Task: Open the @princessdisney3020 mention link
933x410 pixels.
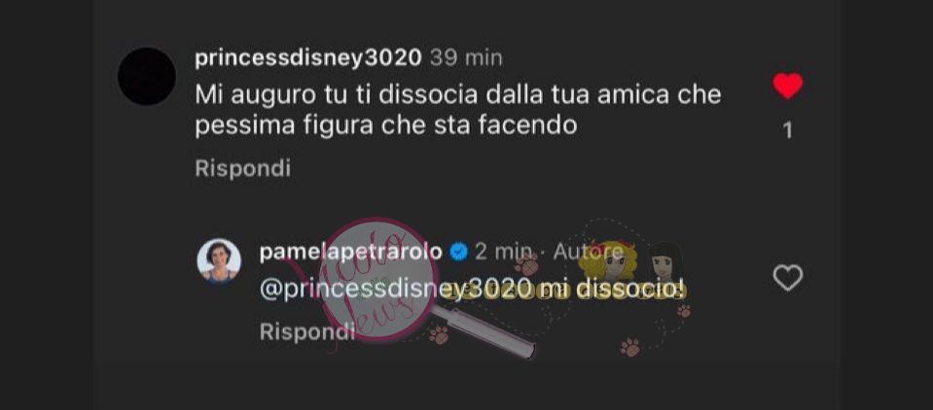Action: [395, 290]
